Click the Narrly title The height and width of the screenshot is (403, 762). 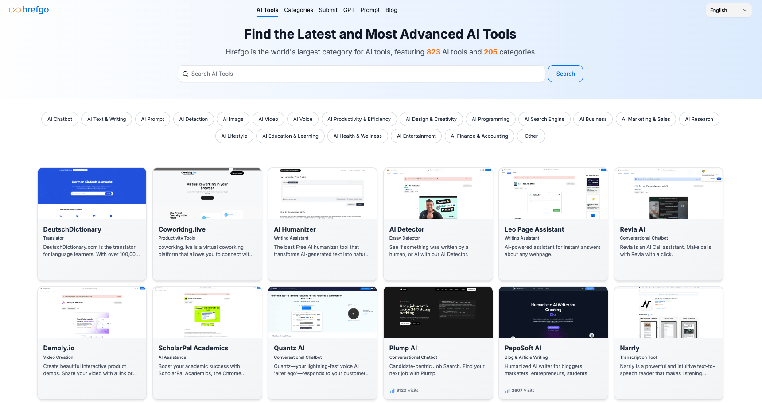630,348
